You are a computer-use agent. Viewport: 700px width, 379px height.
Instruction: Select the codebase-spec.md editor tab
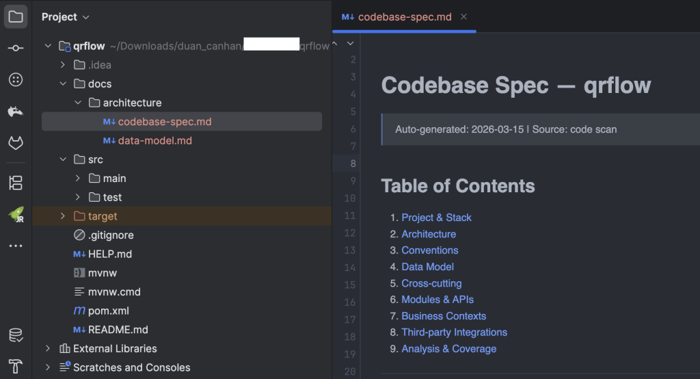403,16
